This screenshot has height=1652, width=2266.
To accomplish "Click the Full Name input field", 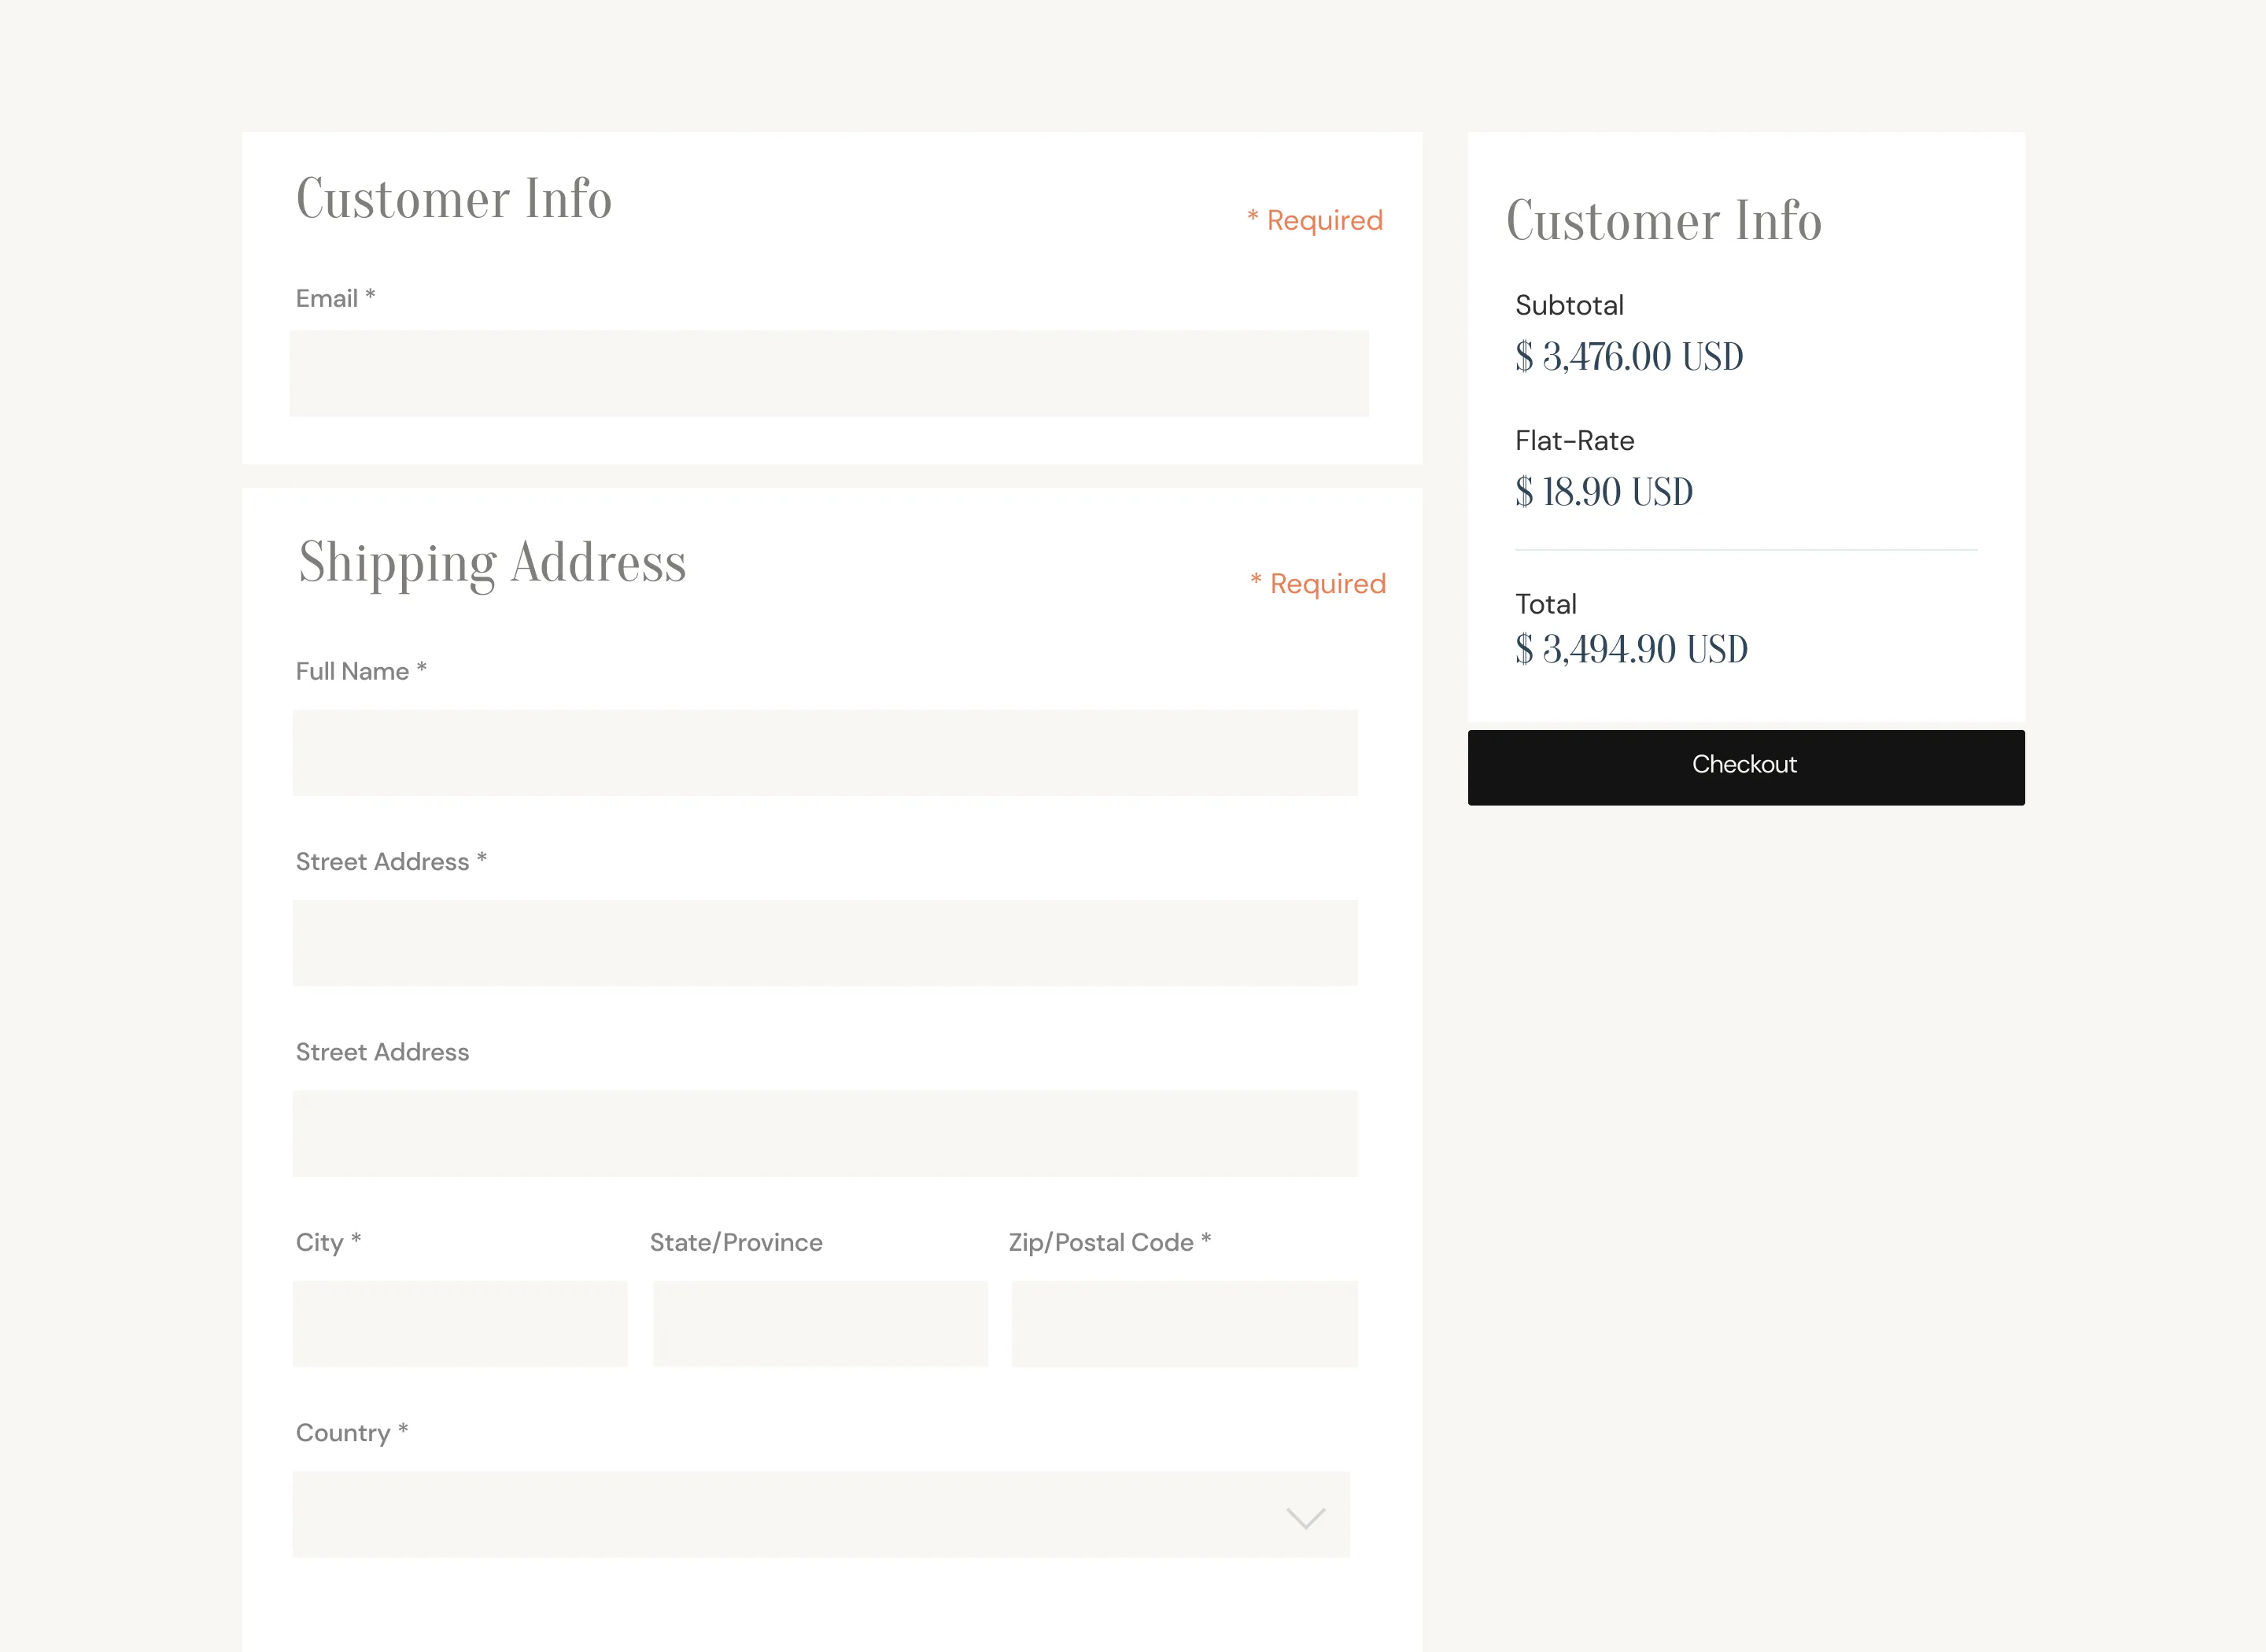I will 824,752.
